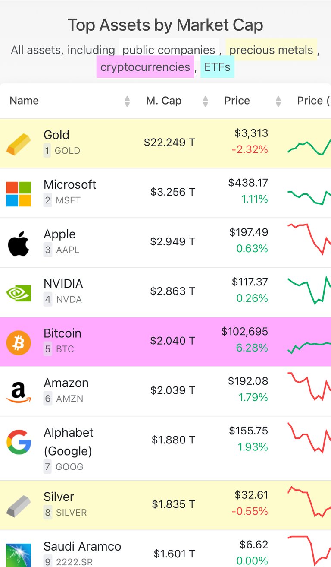
Task: Sort table by Name column arrows
Action: click(x=127, y=101)
